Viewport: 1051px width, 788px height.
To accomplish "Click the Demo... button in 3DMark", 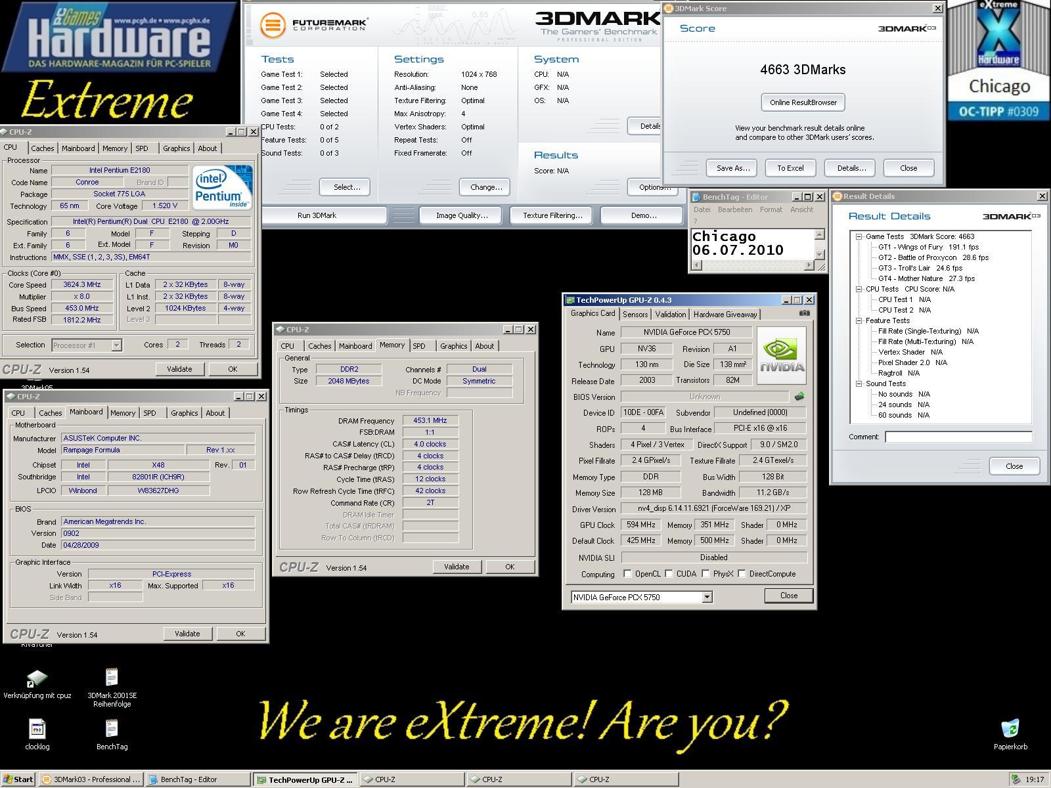I will point(643,215).
